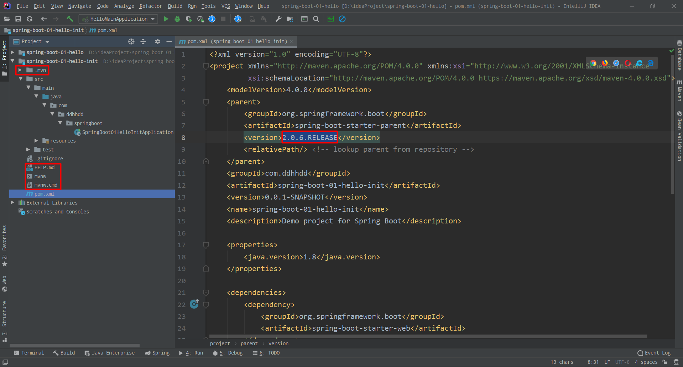Screen dimensions: 683x367
Task: Click the green Run button in toolbar
Action: (166, 19)
